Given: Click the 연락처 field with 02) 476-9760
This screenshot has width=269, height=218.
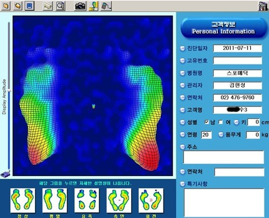Looking at the screenshot, I should point(237,97).
